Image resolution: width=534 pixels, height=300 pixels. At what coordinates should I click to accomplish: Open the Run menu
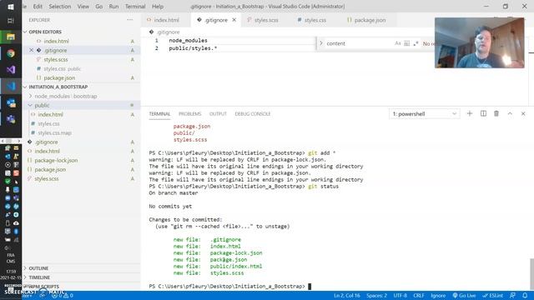coord(113,7)
